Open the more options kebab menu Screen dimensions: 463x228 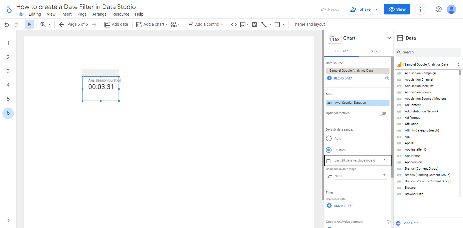click(420, 9)
